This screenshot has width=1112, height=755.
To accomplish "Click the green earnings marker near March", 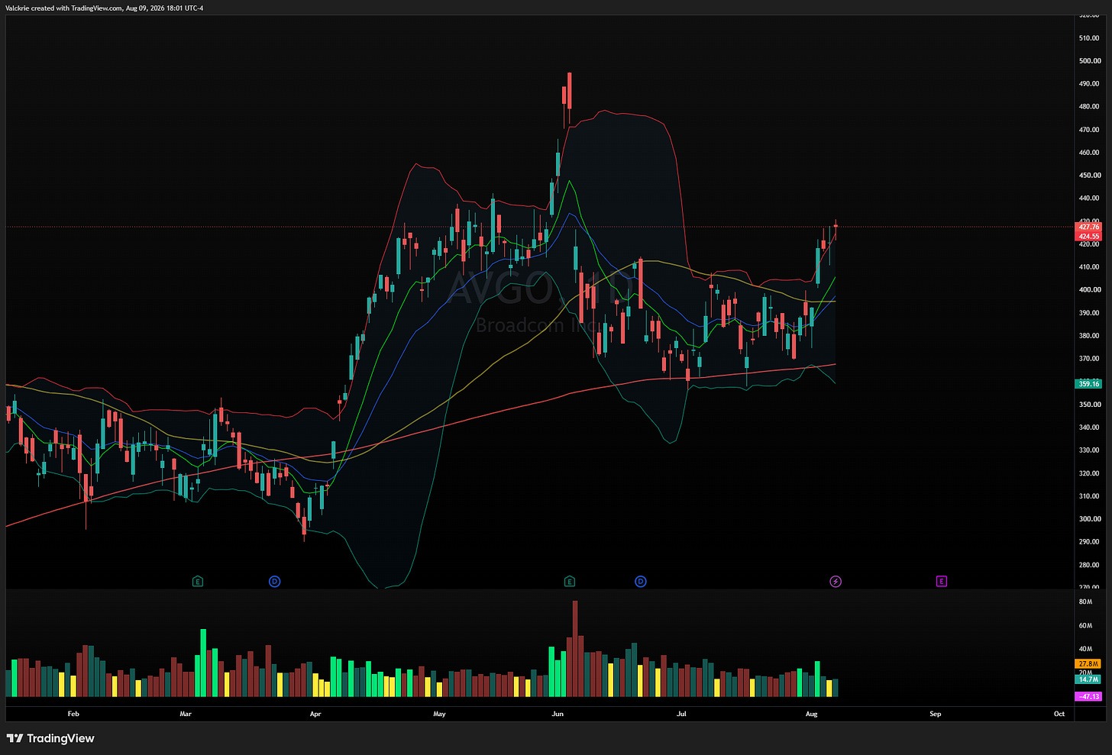I will (198, 582).
